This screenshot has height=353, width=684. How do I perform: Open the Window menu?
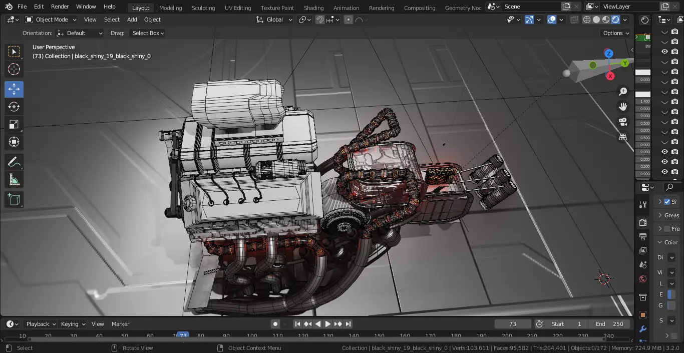pos(86,7)
